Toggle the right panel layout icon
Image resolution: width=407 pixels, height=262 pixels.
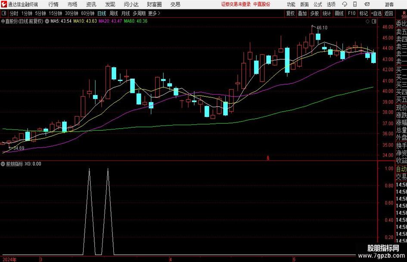click(x=374, y=22)
